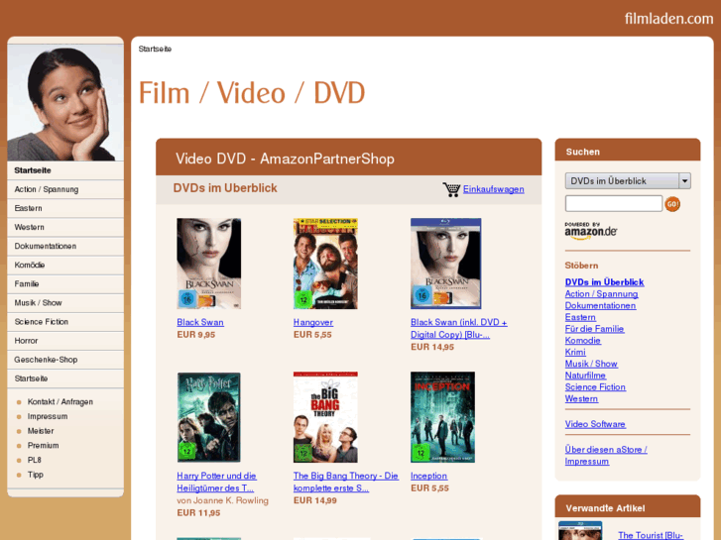
Task: Open the Harry Potter DVD cover
Action: click(208, 417)
